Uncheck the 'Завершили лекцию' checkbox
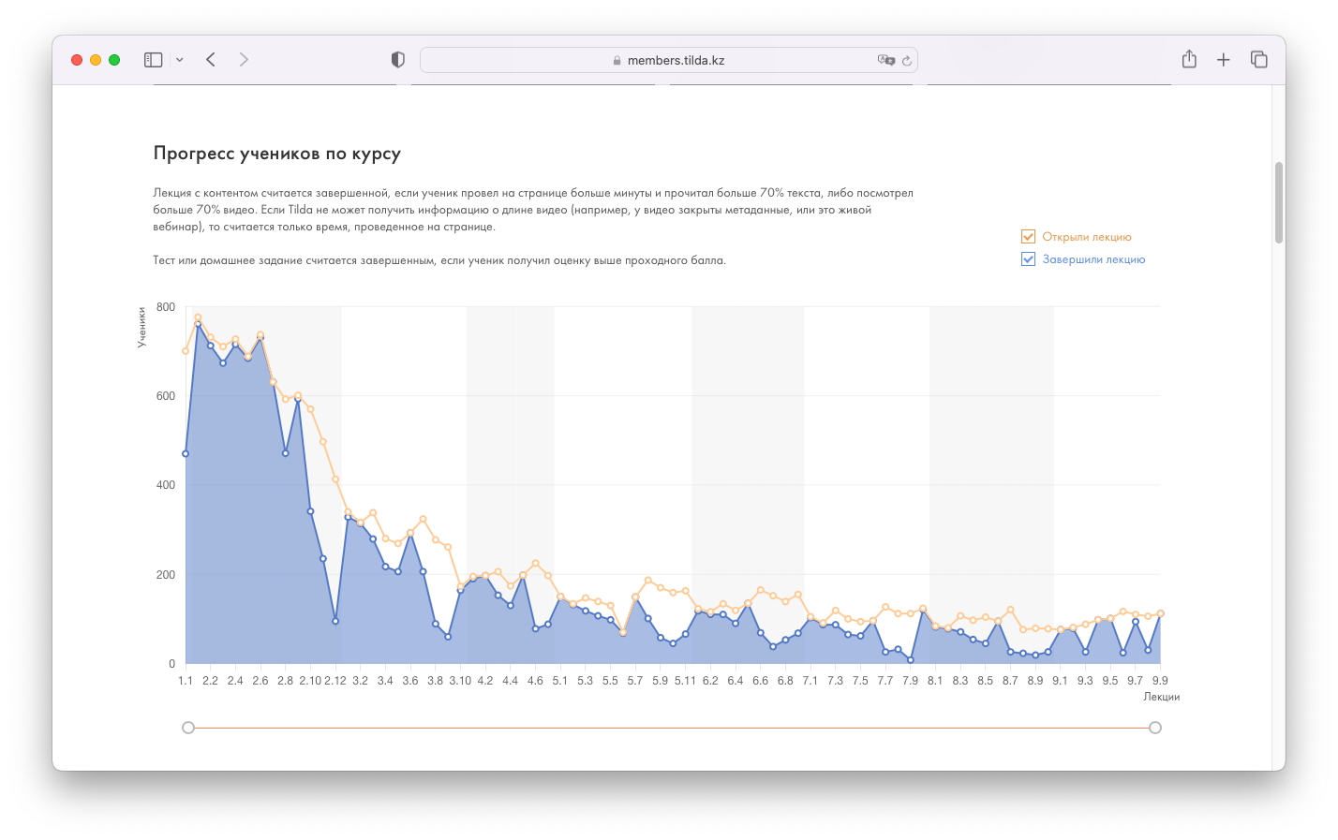The image size is (1338, 840). point(1028,259)
